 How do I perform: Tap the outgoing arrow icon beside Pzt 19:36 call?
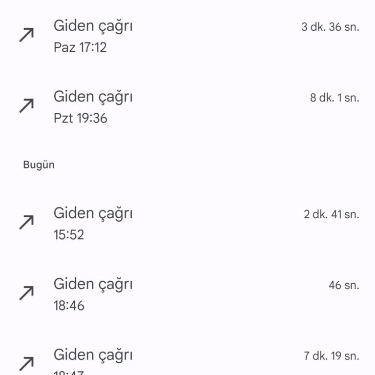coord(26,105)
